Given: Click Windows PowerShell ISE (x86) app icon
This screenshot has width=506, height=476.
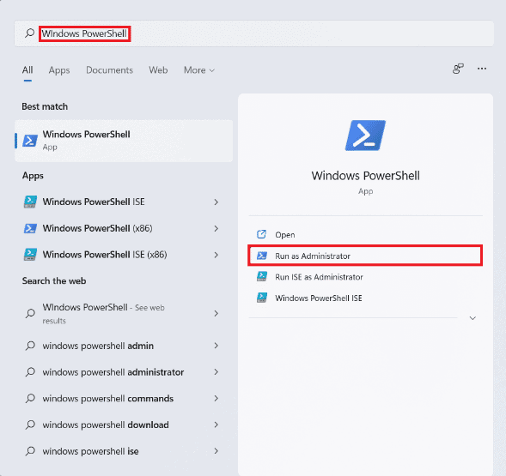Looking at the screenshot, I should (30, 255).
